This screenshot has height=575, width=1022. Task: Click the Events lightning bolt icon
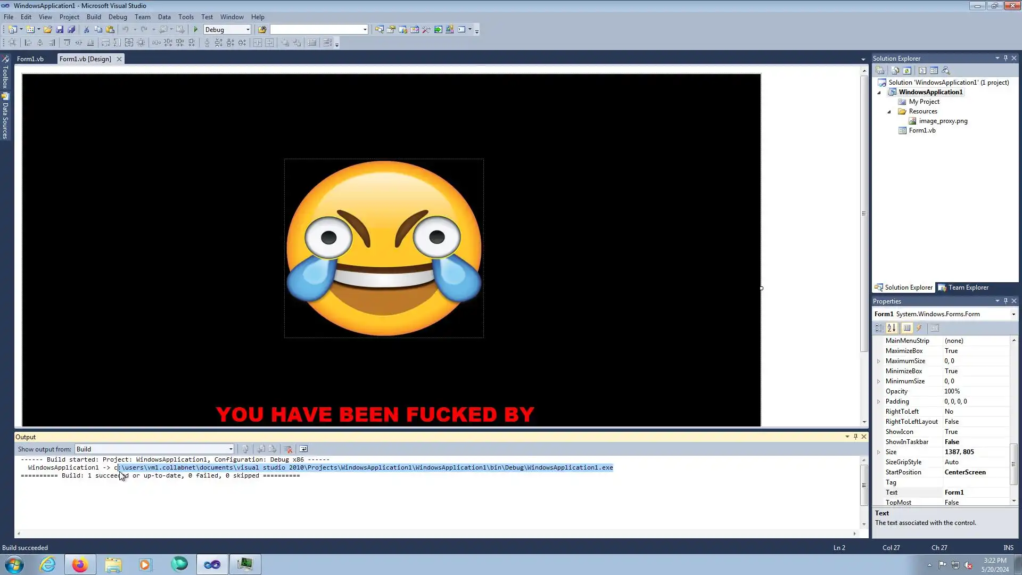point(919,328)
